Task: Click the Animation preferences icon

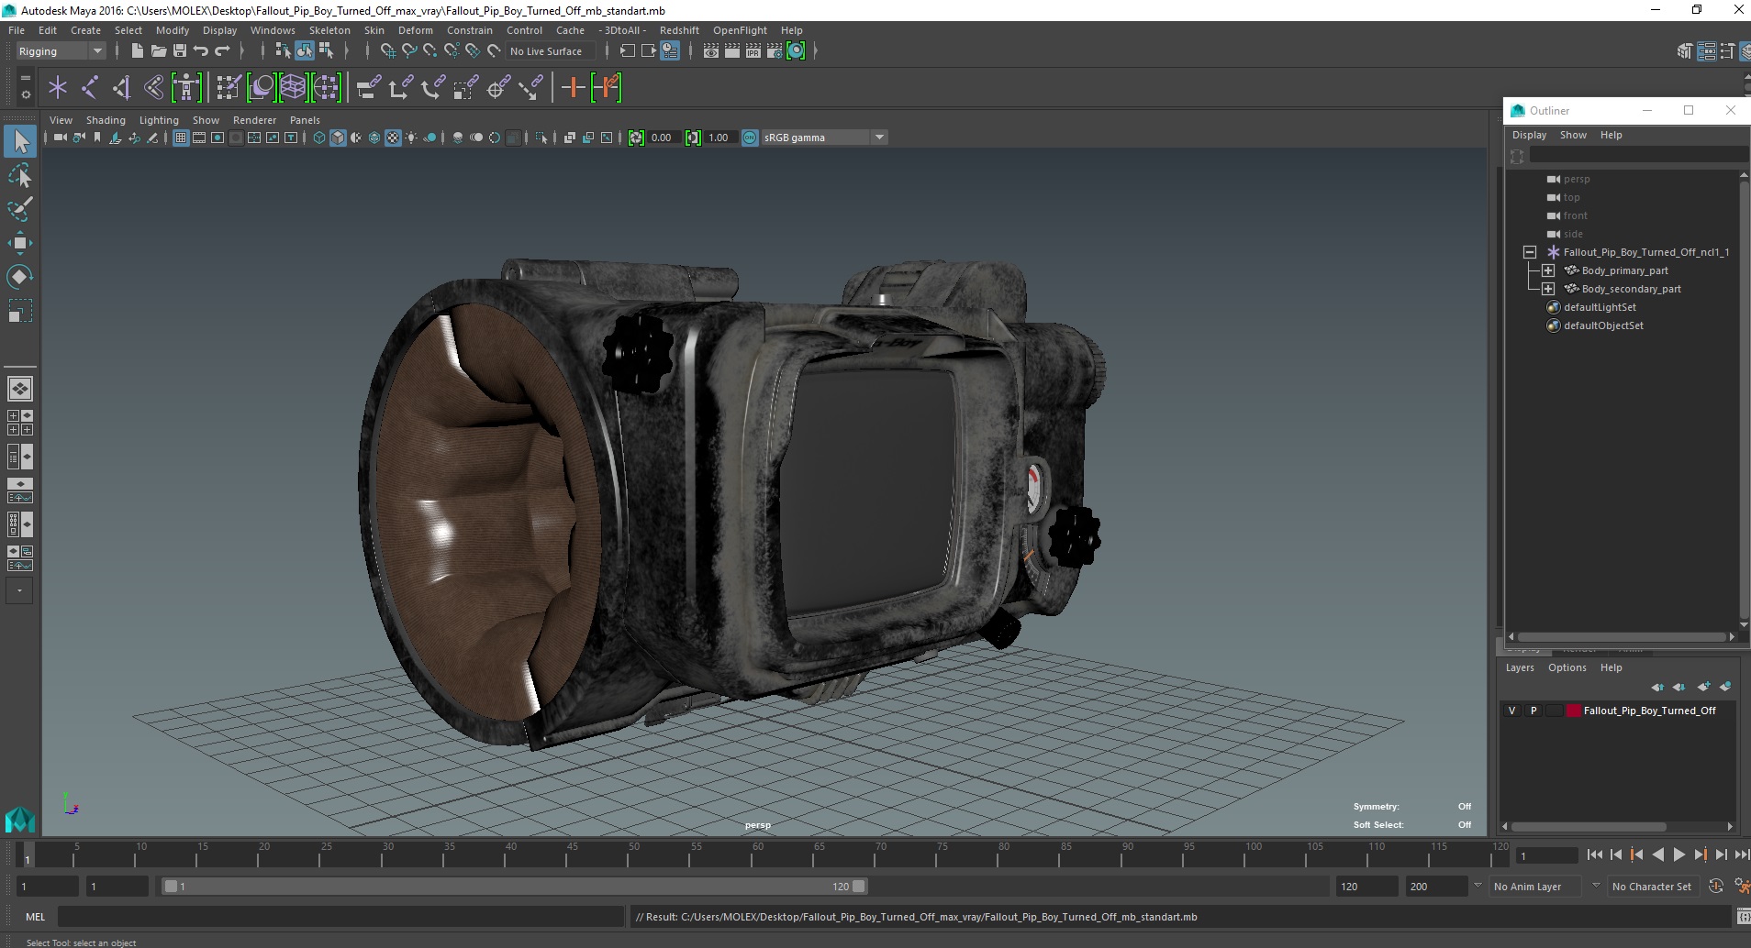Action: coord(1741,887)
